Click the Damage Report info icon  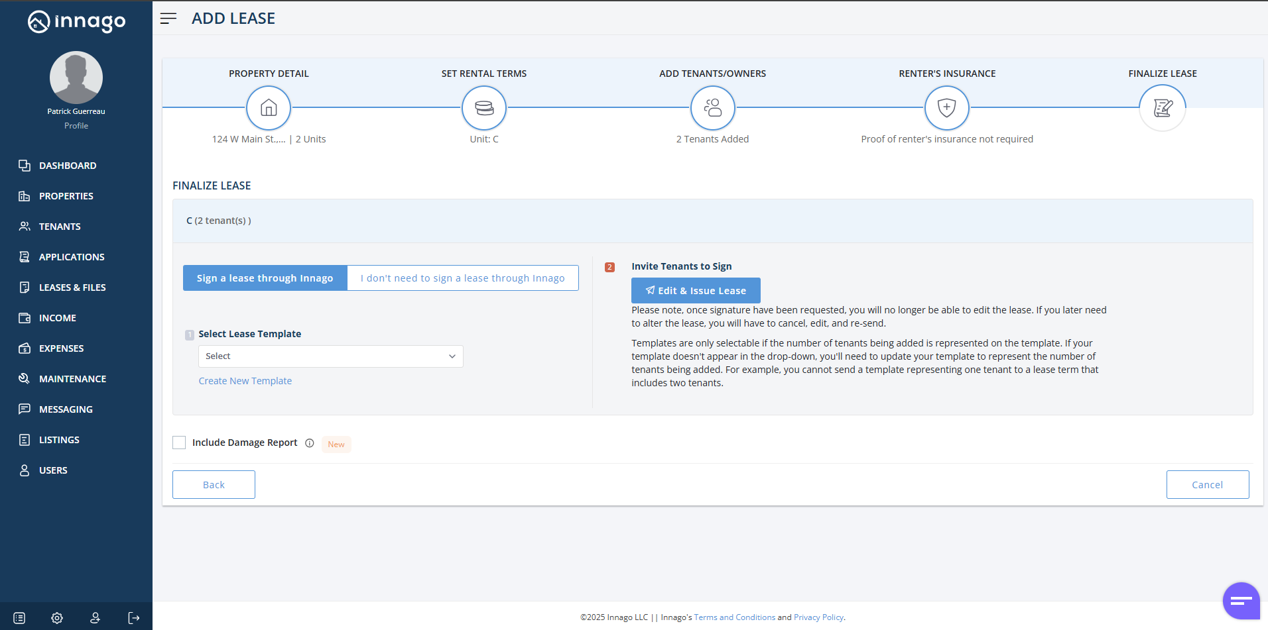(x=310, y=443)
